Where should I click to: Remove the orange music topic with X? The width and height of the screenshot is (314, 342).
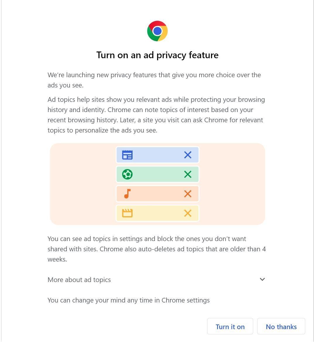point(188,194)
